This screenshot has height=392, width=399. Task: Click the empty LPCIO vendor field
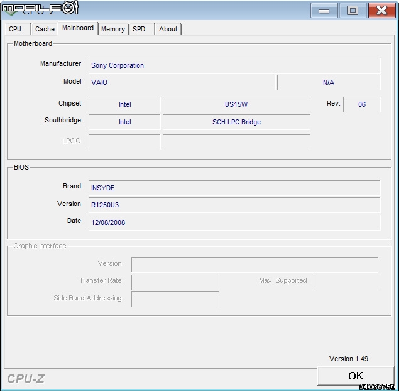pyautogui.click(x=124, y=142)
